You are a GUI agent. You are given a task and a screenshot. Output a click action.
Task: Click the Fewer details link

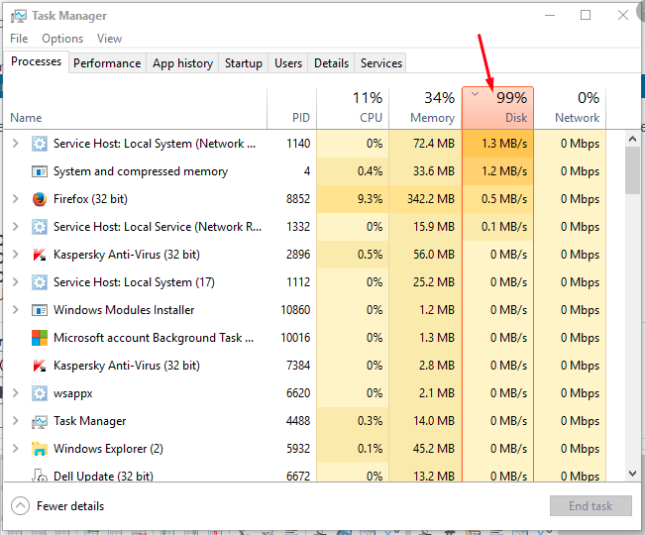click(70, 506)
